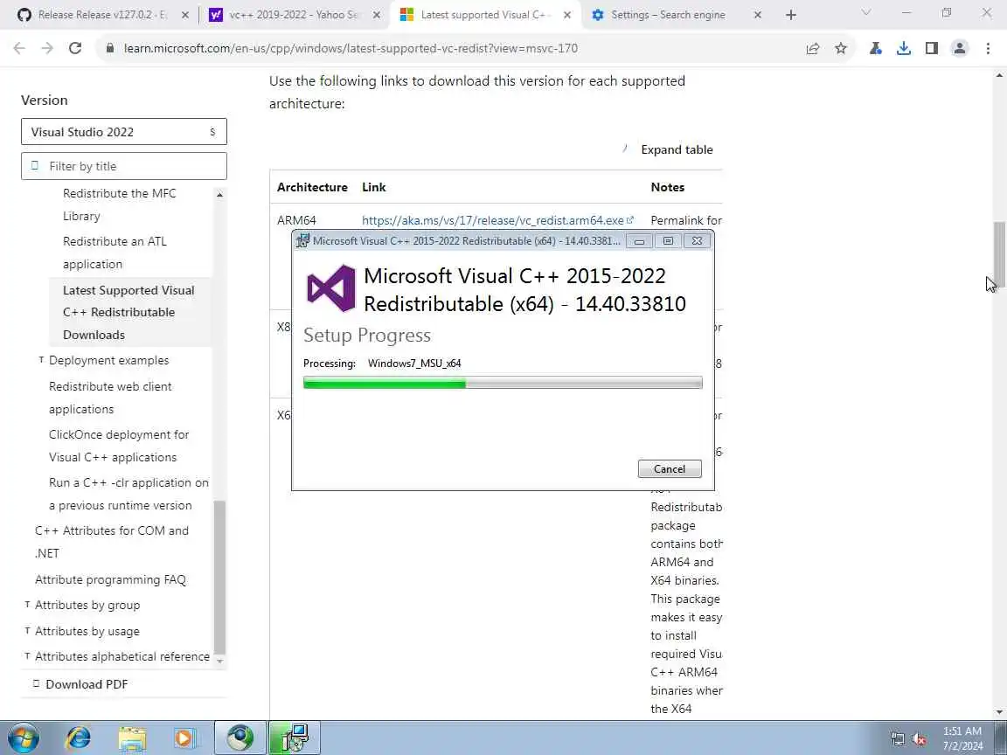The height and width of the screenshot is (755, 1007).
Task: Open Attribute programming FAQ link
Action: pyautogui.click(x=110, y=579)
